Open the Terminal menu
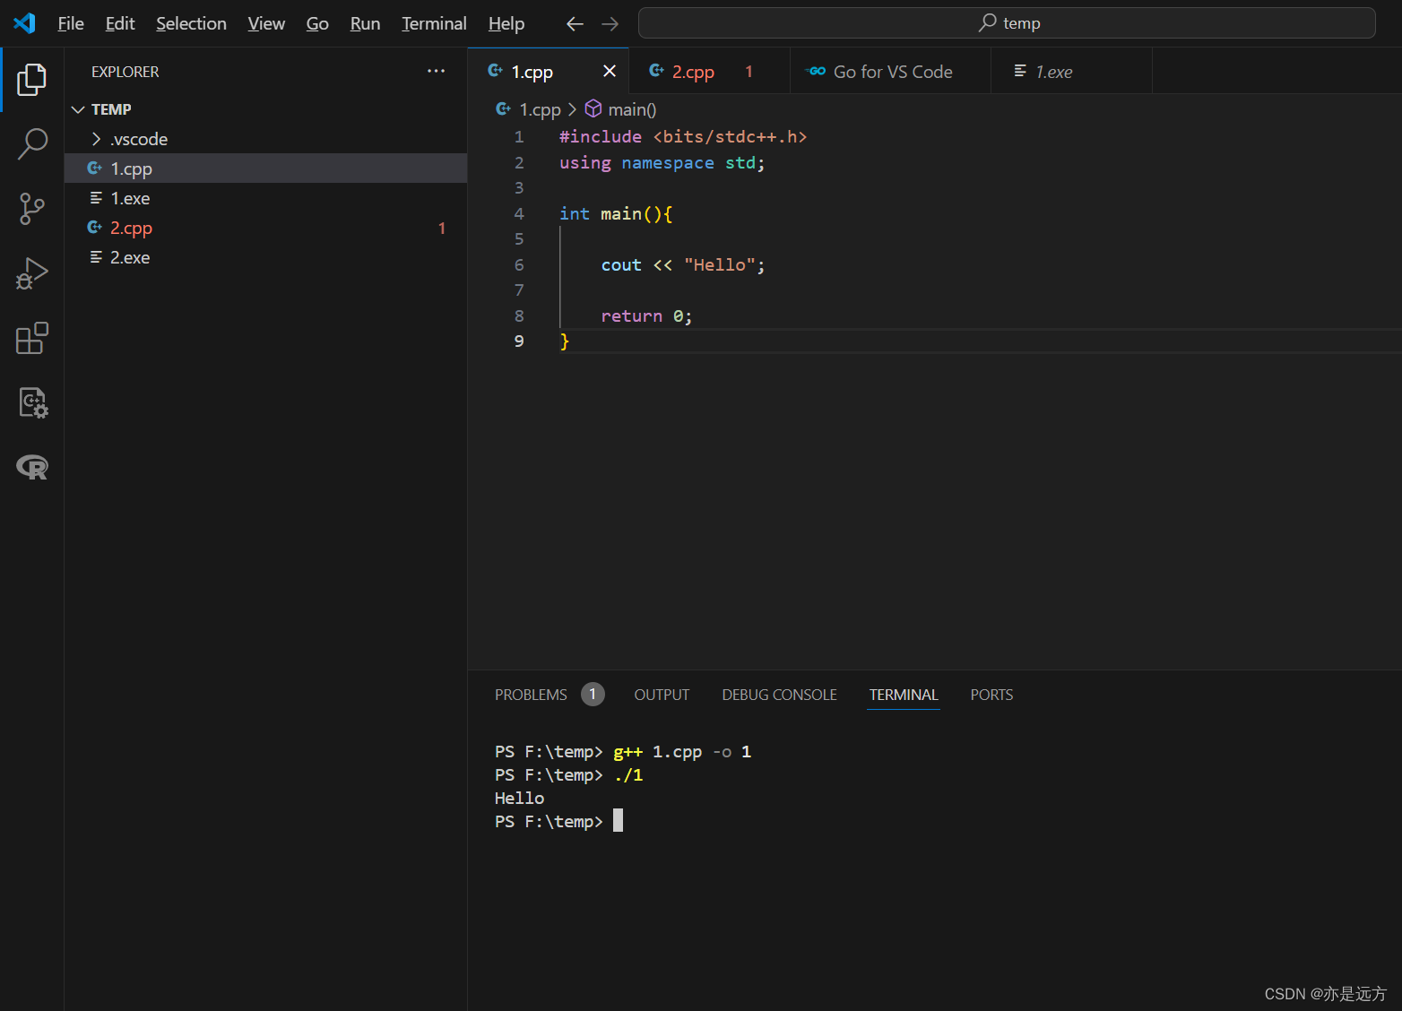This screenshot has height=1011, width=1402. click(x=434, y=23)
